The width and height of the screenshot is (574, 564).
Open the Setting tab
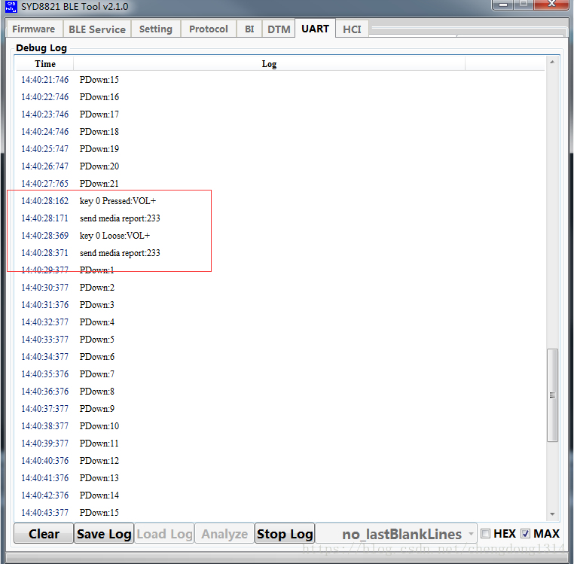[156, 29]
